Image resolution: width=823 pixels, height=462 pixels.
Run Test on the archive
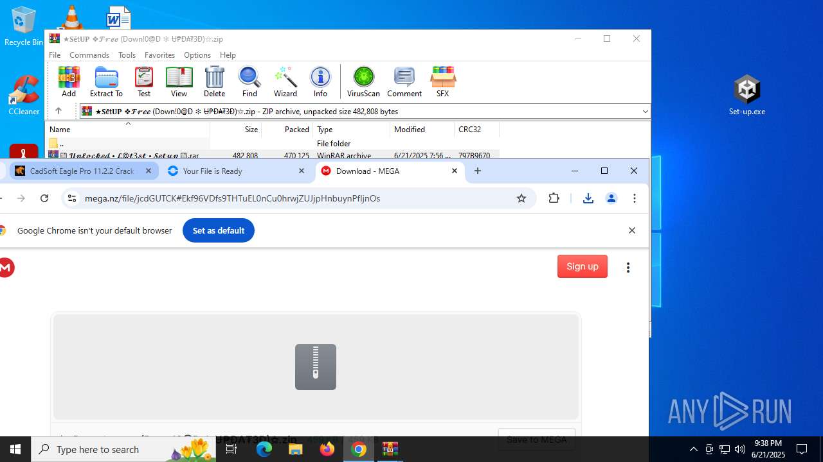[x=144, y=81]
